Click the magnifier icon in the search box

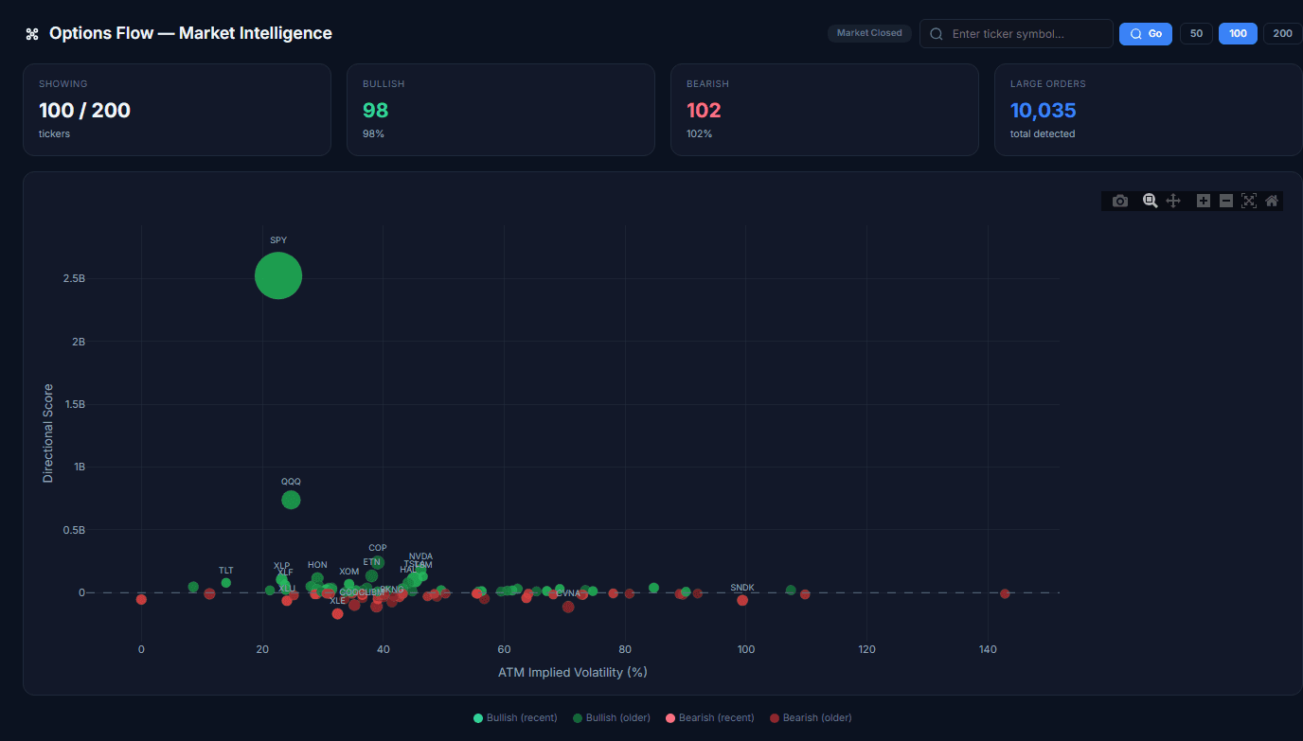936,33
